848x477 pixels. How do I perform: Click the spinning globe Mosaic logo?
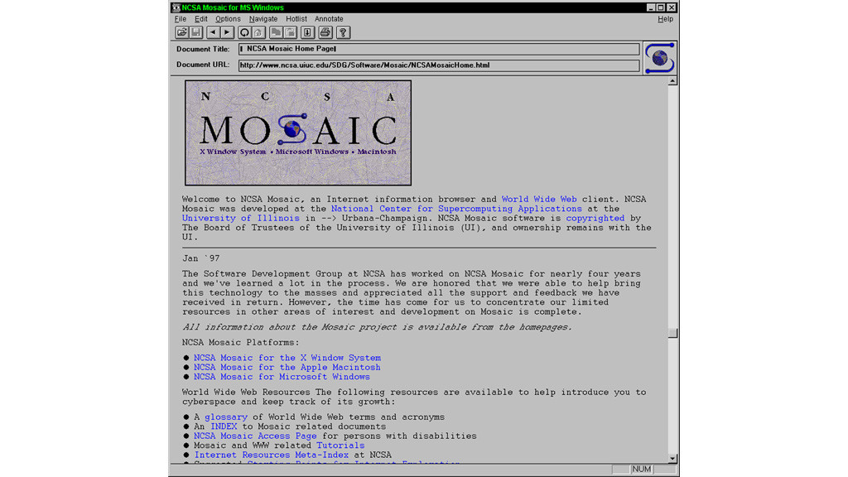tap(659, 57)
